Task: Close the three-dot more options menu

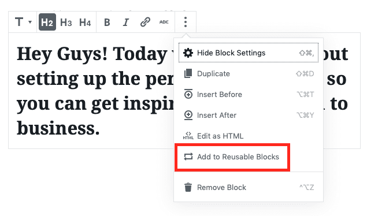Action: tap(186, 22)
